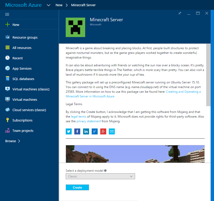
Task: Click the 'Select a deployment model' label
Action: [x=84, y=171]
